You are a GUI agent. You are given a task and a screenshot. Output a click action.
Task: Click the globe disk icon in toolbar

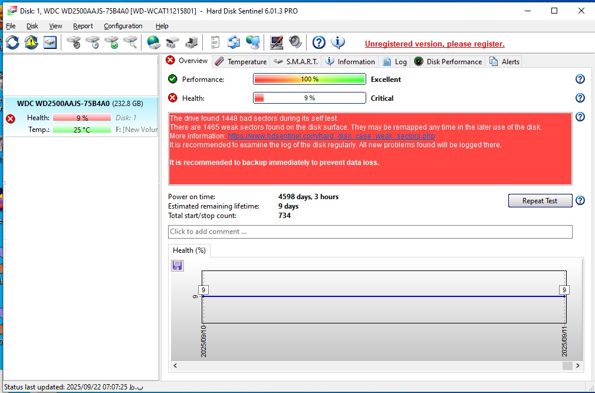pos(153,42)
